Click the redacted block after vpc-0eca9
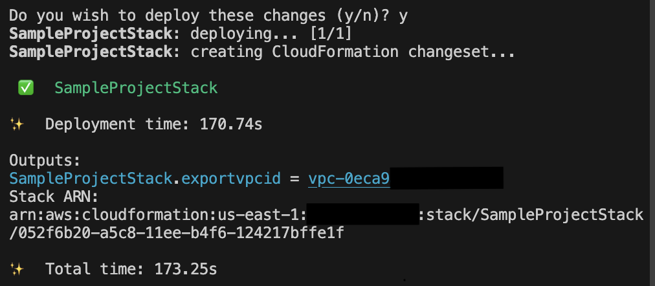 [x=447, y=178]
